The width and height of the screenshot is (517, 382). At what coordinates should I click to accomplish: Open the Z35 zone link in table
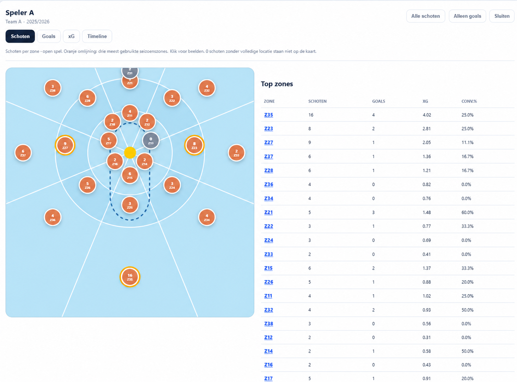click(268, 115)
